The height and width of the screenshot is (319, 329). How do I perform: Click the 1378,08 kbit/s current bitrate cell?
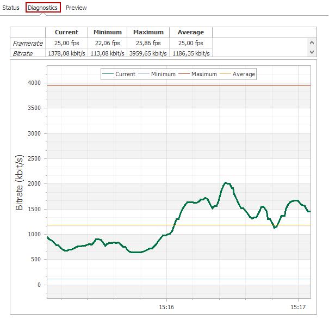click(x=66, y=53)
